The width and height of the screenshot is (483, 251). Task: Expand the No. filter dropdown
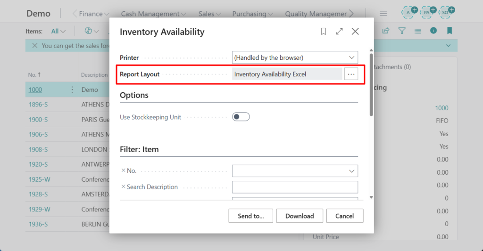coord(351,171)
